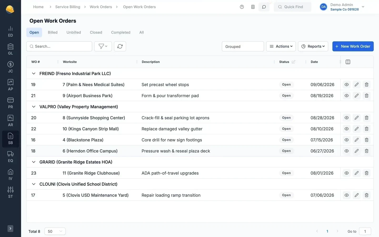This screenshot has height=237, width=379.
Task: View work order 18 with eye icon
Action: point(347,151)
